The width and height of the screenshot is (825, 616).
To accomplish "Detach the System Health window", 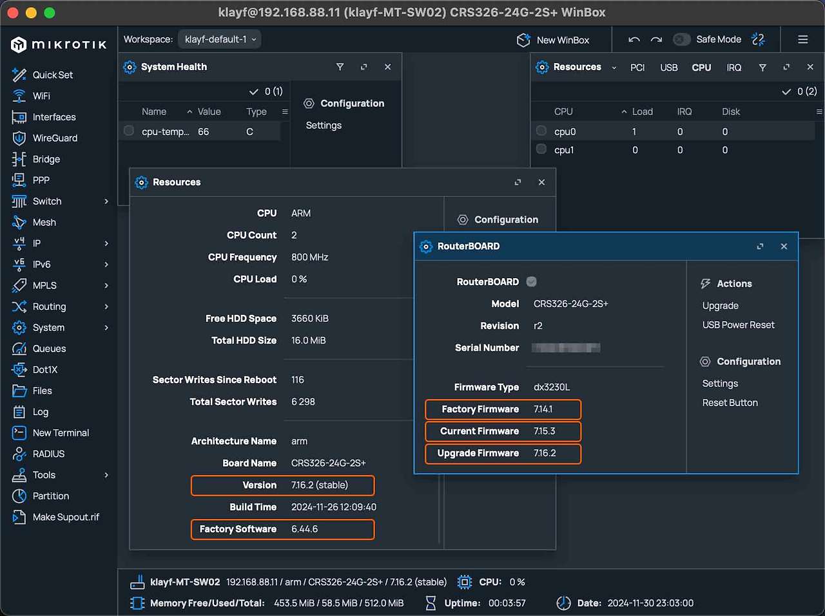I will 364,67.
